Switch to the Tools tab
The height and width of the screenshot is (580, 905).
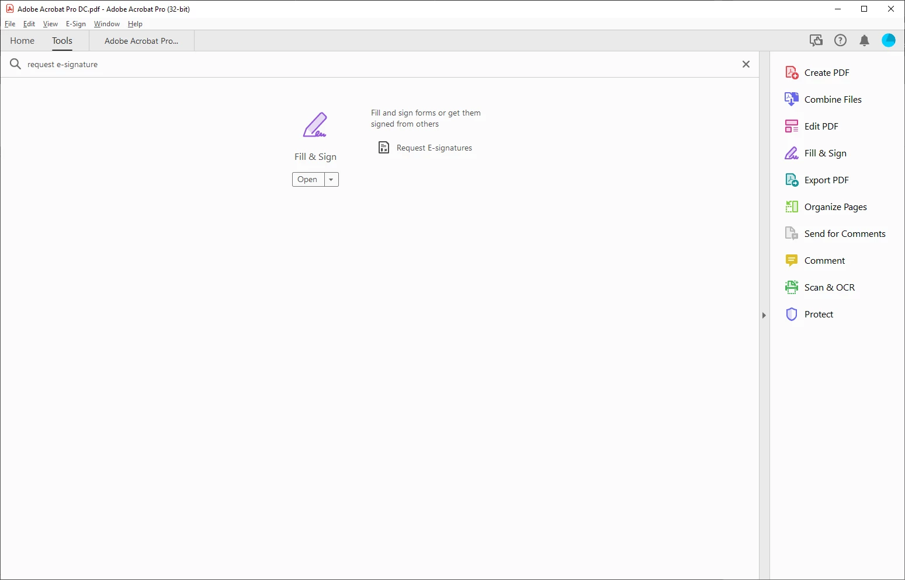(x=62, y=41)
